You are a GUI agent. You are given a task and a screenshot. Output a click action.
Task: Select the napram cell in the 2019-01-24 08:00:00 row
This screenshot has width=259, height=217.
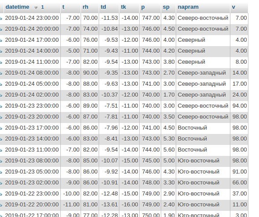pyautogui.click(x=203, y=73)
